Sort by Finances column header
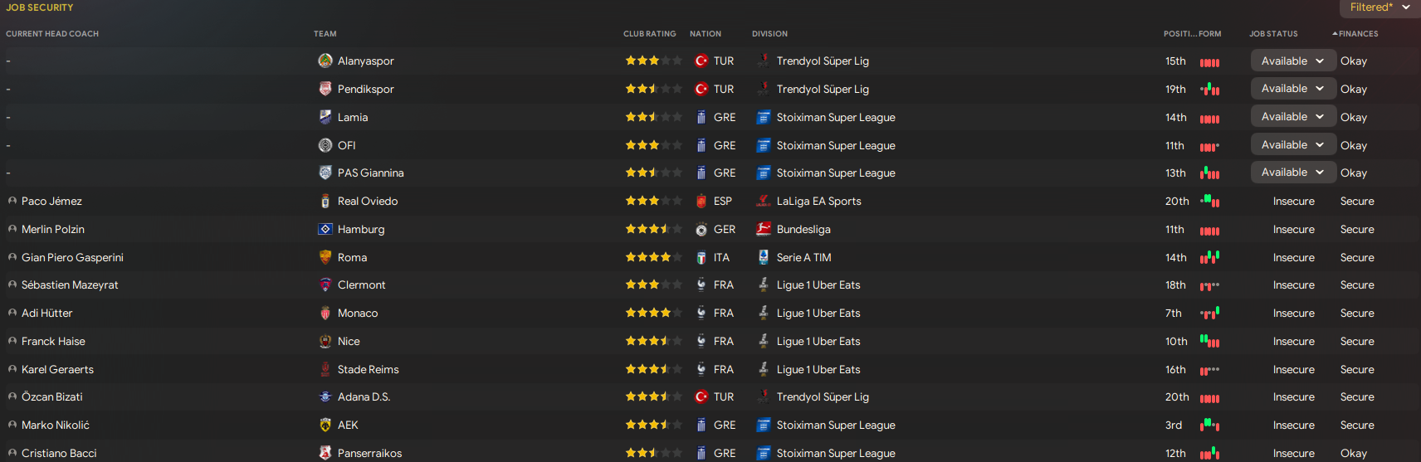 point(1358,34)
